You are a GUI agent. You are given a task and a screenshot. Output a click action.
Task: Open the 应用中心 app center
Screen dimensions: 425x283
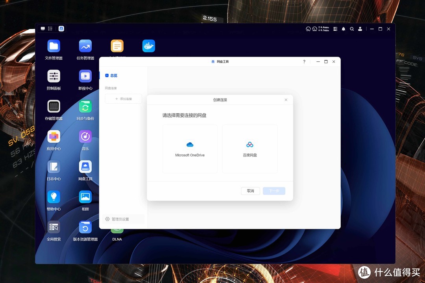coord(54,139)
